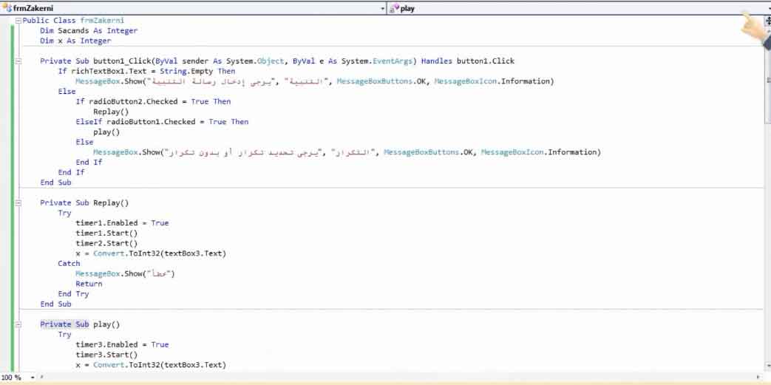Collapse the Private Sub Replay() region

pyautogui.click(x=18, y=203)
